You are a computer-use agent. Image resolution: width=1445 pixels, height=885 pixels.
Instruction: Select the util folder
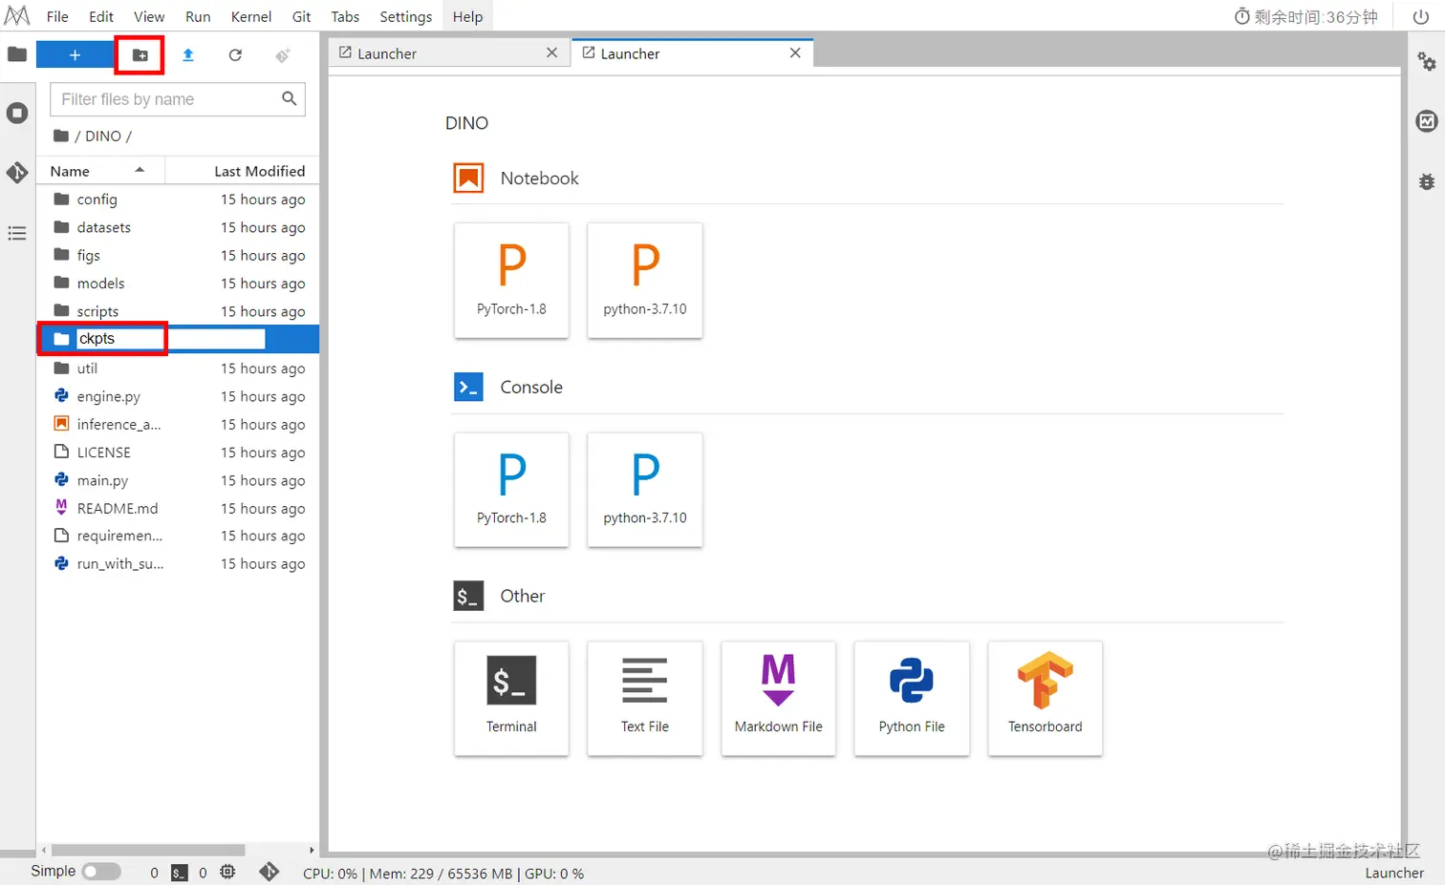point(178,369)
